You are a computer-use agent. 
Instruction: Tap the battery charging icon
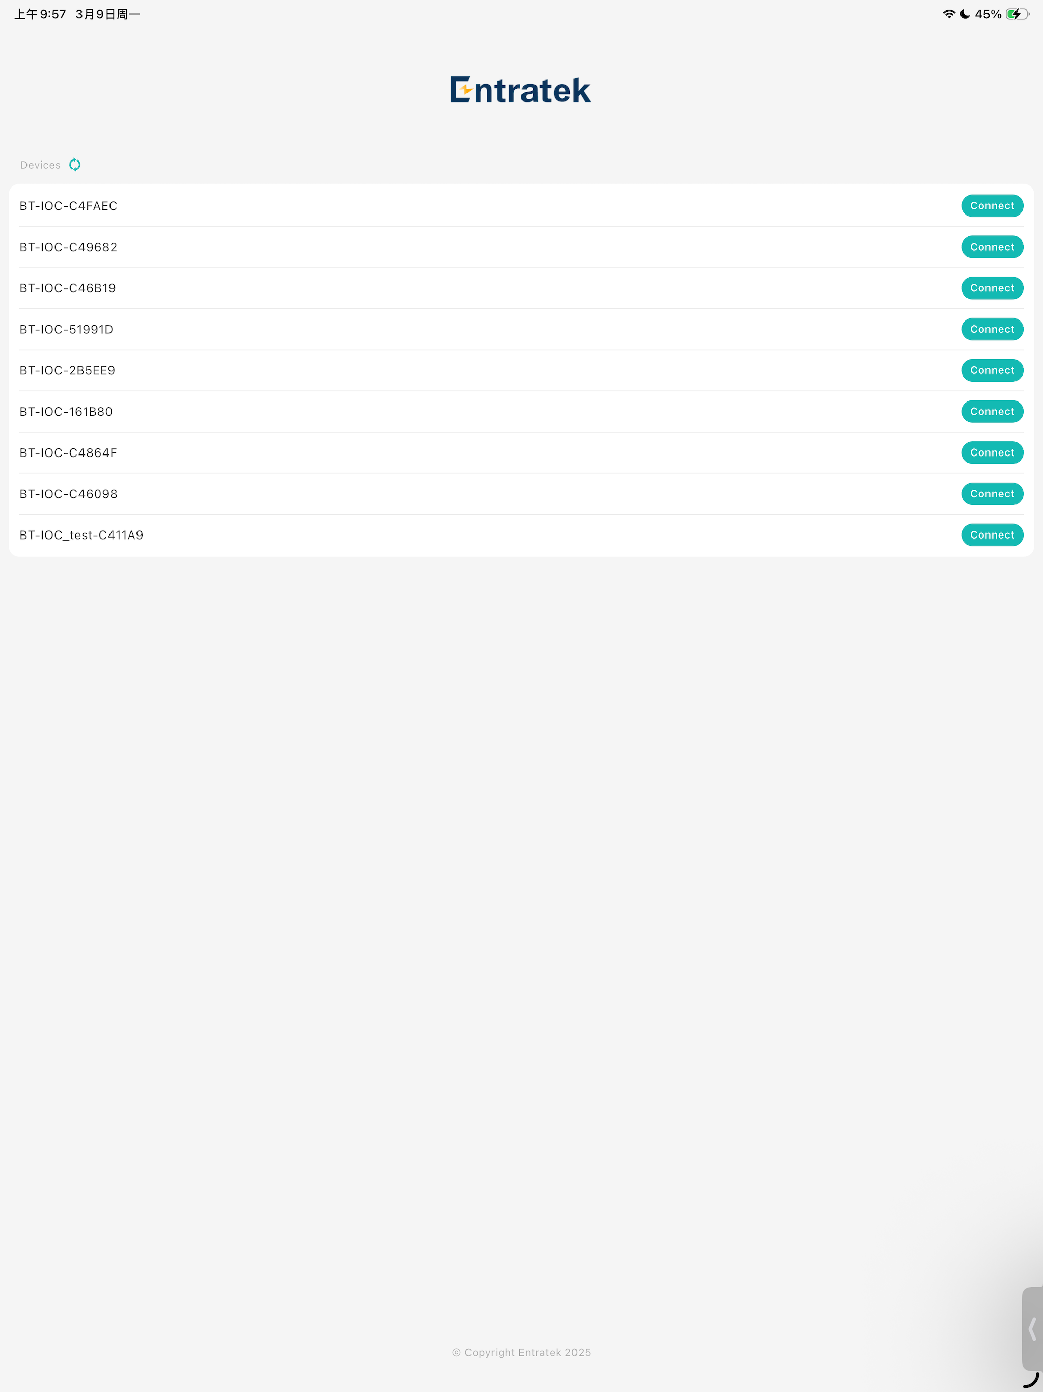pos(1017,14)
